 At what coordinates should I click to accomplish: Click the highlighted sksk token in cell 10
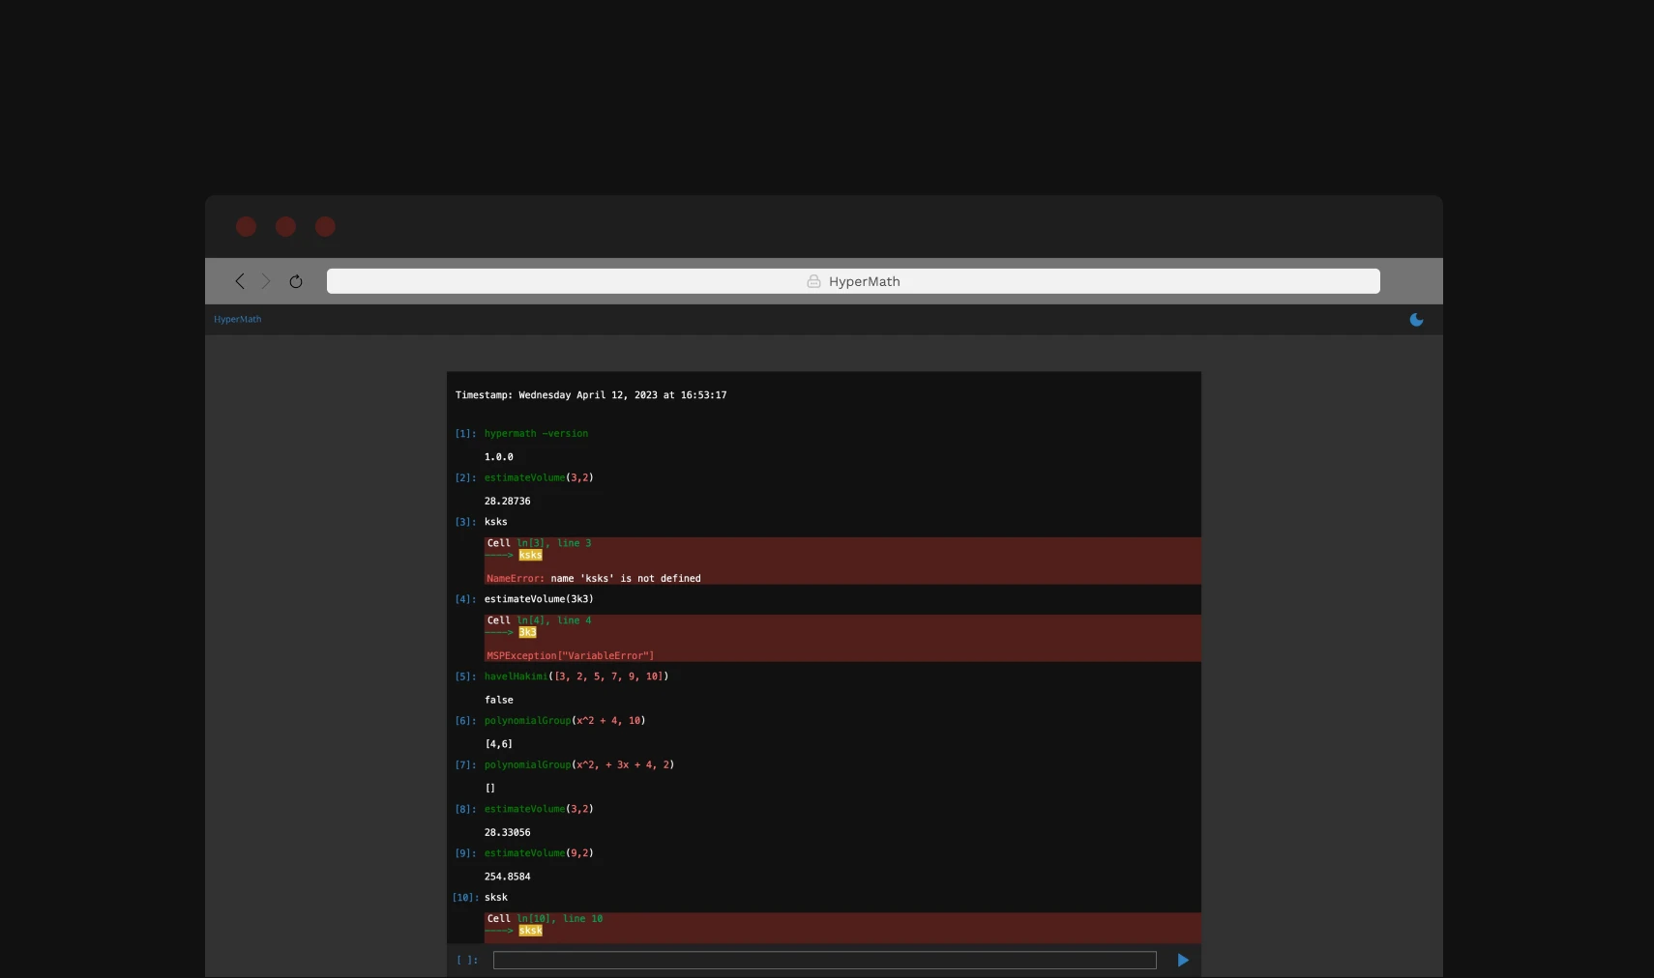coord(530,931)
